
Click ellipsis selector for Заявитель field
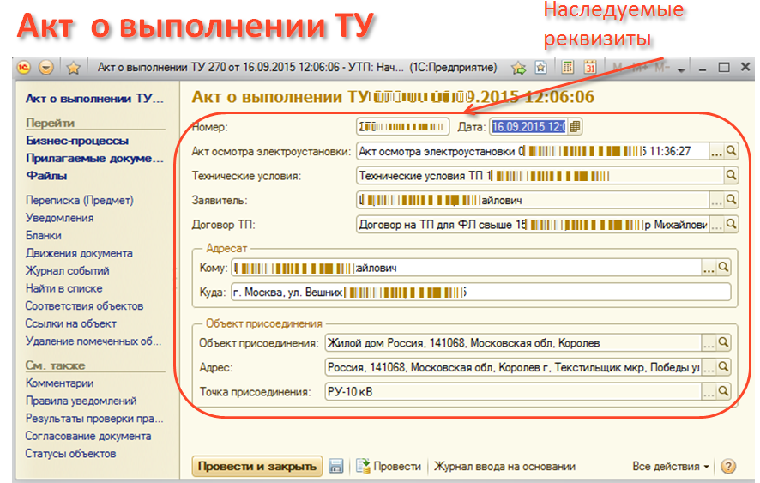coord(716,200)
